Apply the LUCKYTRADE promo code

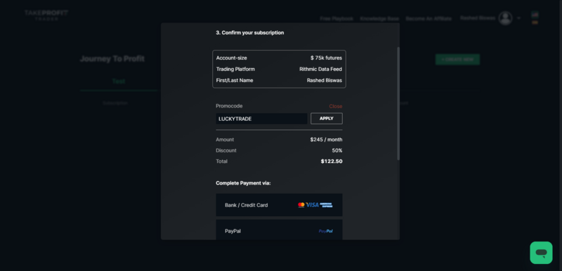tap(327, 119)
